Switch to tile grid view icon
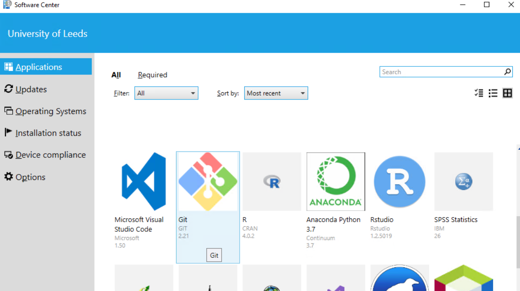 click(507, 93)
